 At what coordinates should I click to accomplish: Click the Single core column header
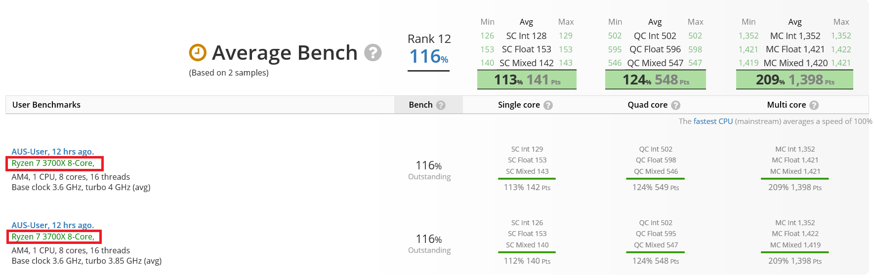(519, 105)
